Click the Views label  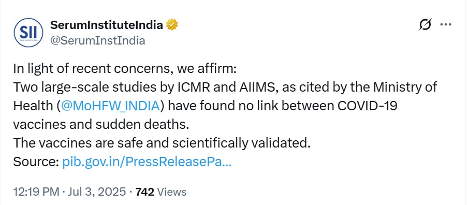171,192
